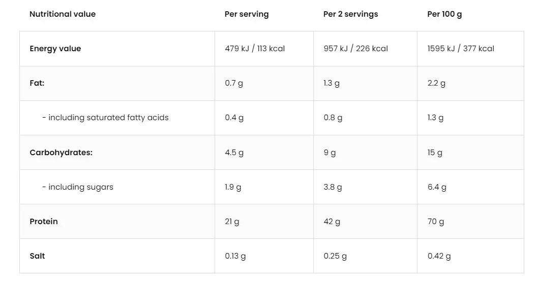Click the "Nutritional value" column header
Viewport: 540px width, 285px height.
point(63,14)
